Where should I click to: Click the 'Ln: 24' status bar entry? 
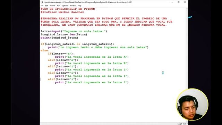[180, 124]
